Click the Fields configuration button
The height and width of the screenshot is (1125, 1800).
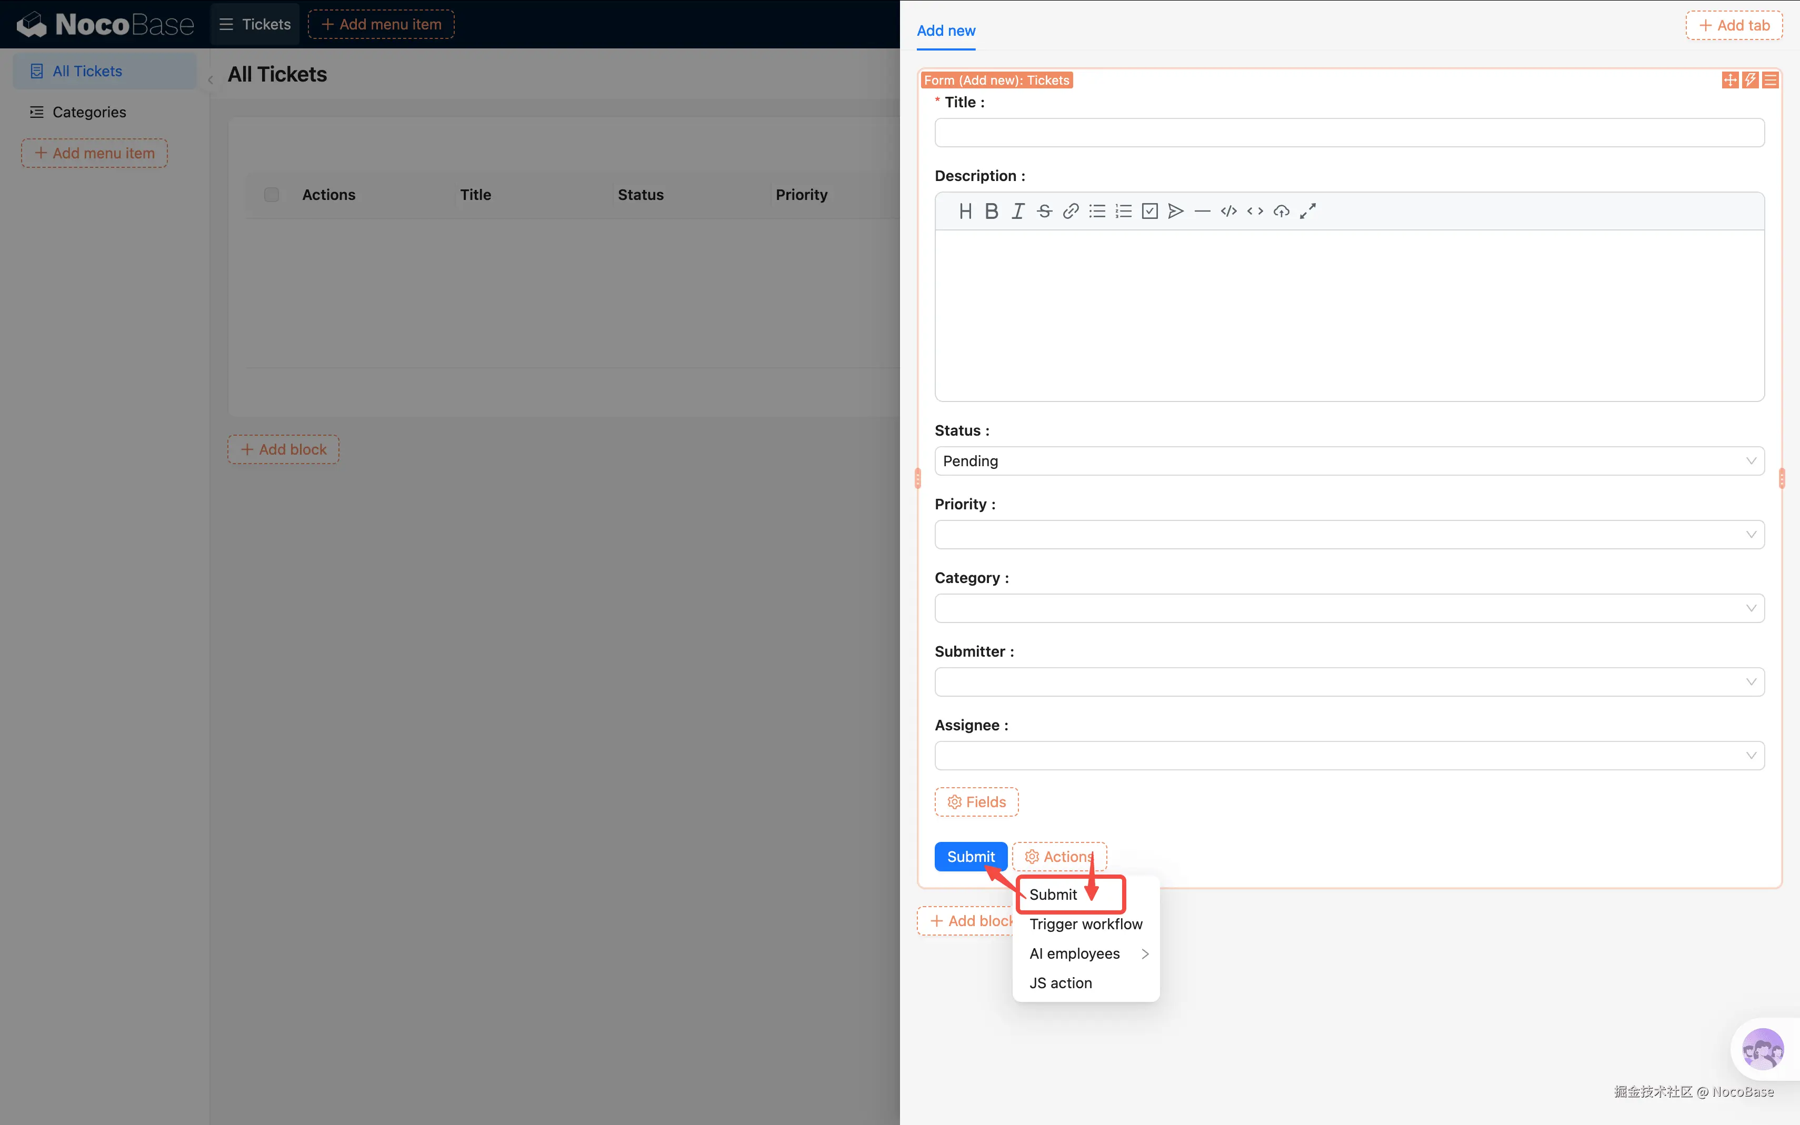pos(976,802)
